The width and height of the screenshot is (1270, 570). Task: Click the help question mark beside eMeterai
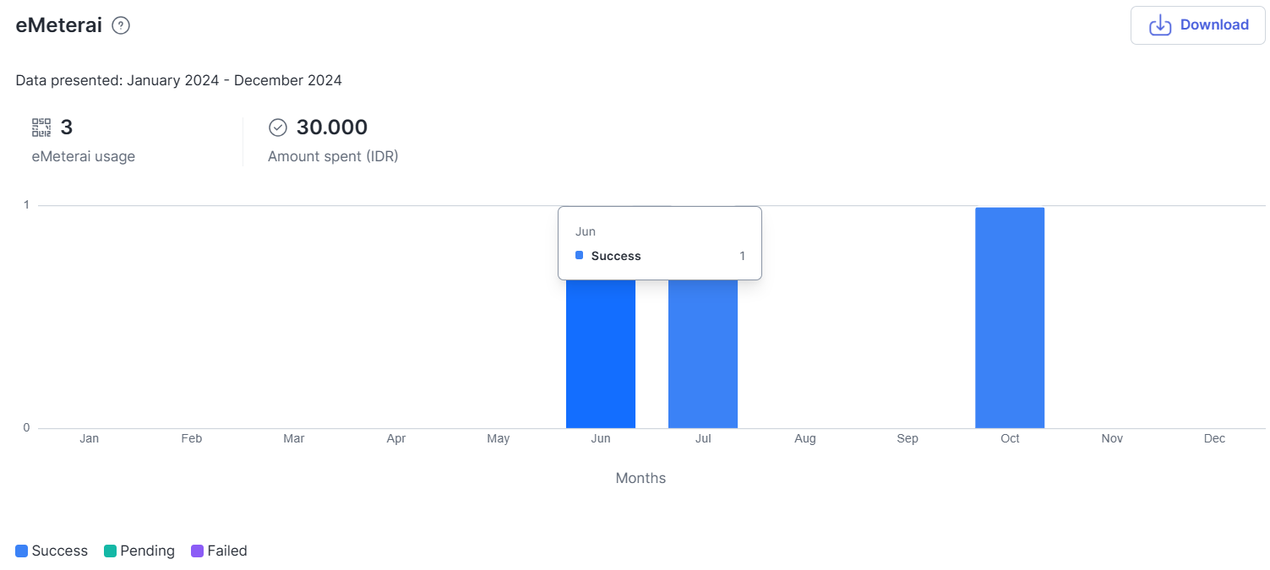[121, 26]
